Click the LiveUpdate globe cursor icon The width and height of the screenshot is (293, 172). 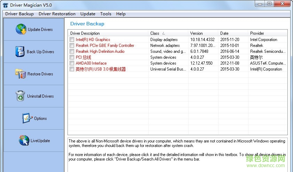(x=24, y=140)
